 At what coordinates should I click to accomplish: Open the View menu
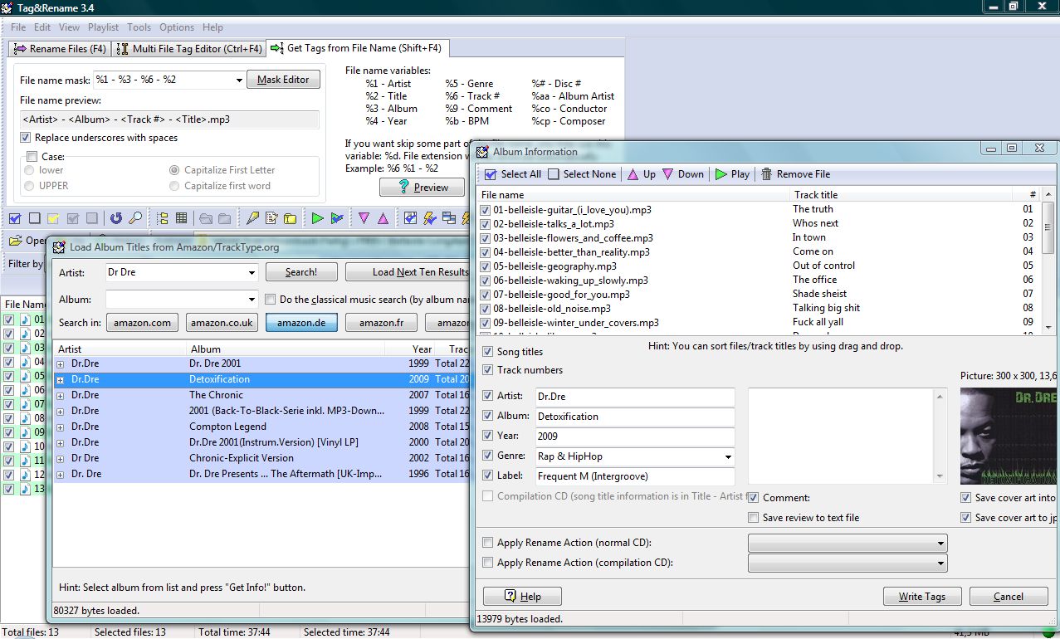(70, 27)
